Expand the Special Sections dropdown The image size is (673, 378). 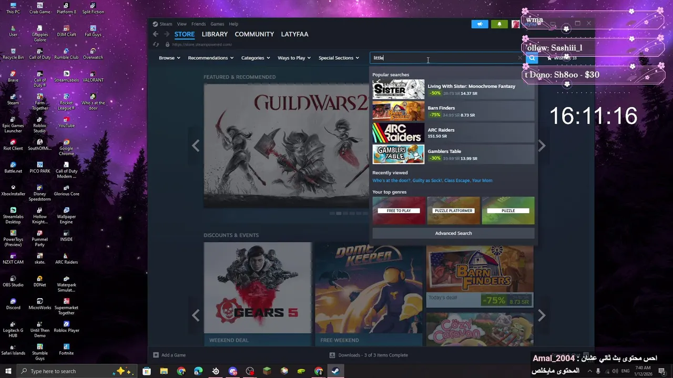pyautogui.click(x=339, y=58)
